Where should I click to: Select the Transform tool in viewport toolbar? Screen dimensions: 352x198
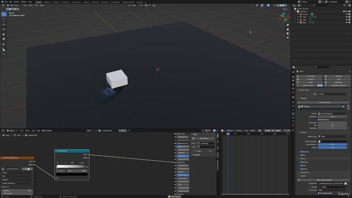tap(4, 39)
